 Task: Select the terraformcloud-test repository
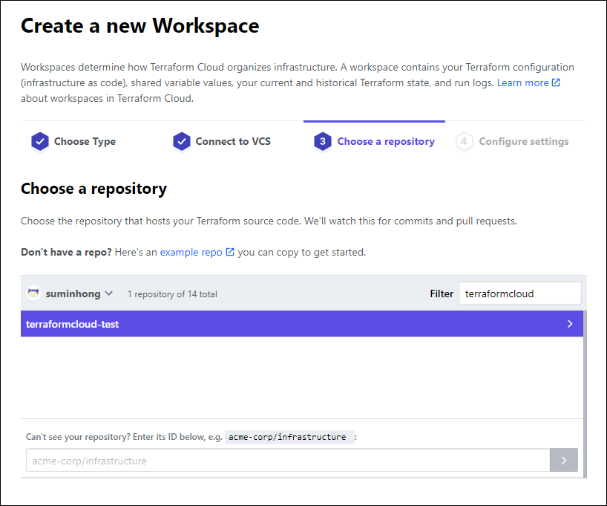[302, 324]
